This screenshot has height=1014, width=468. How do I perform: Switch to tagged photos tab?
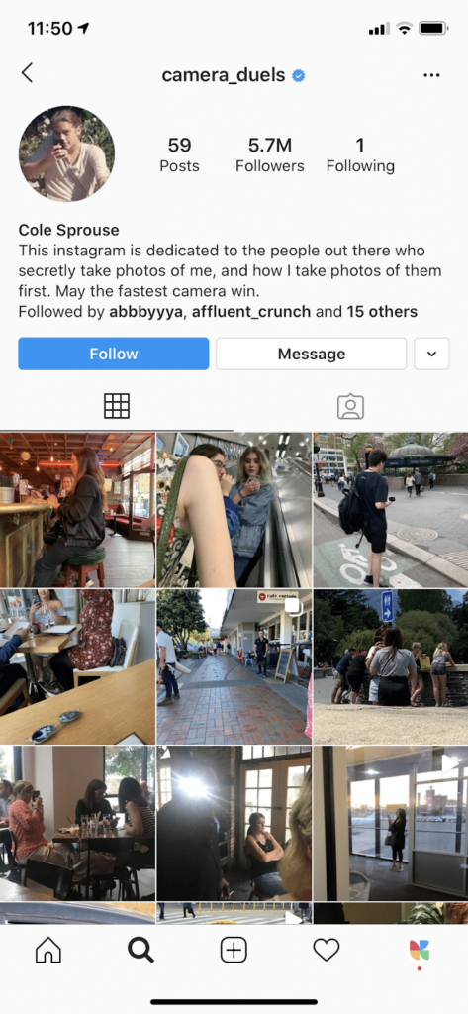point(350,407)
